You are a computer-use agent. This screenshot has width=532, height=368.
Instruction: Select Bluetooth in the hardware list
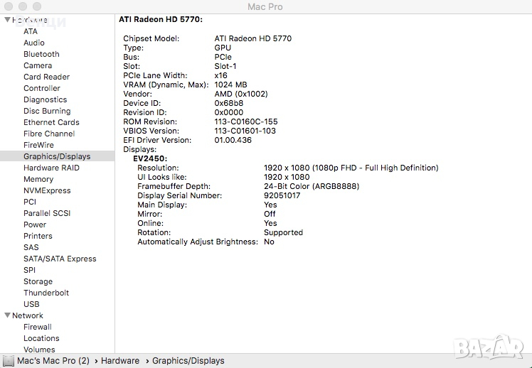pyautogui.click(x=41, y=54)
